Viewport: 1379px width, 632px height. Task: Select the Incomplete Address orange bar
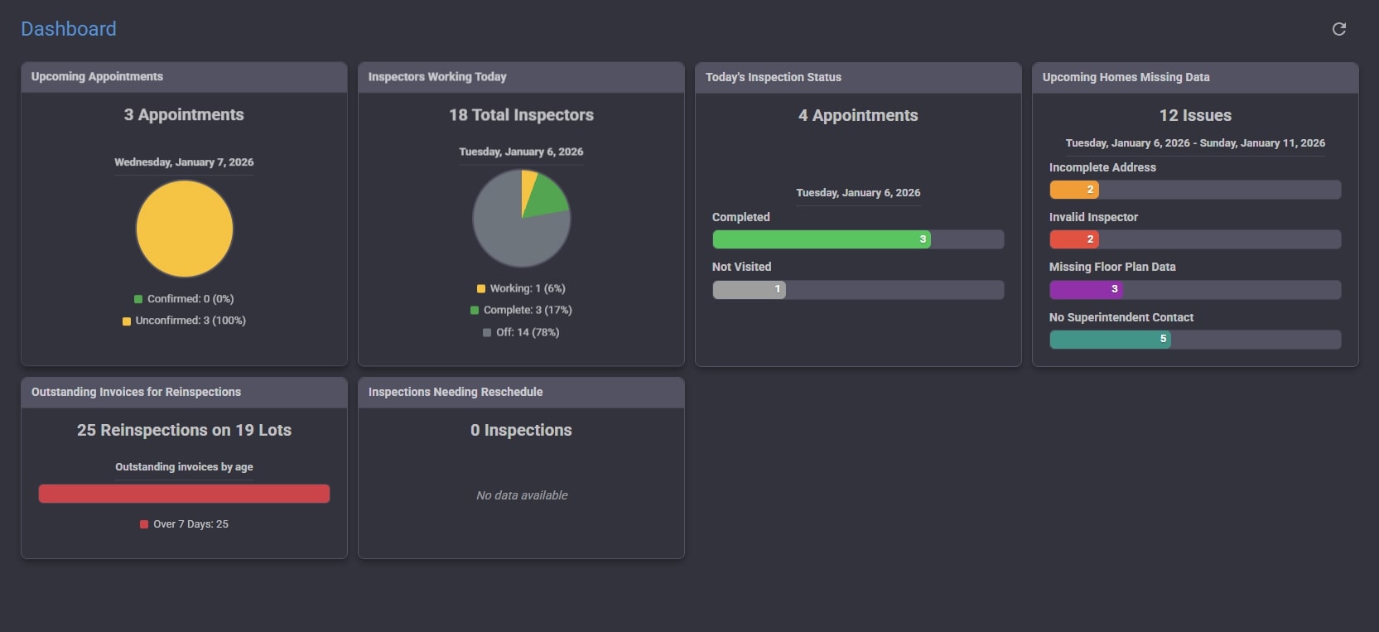click(x=1074, y=190)
